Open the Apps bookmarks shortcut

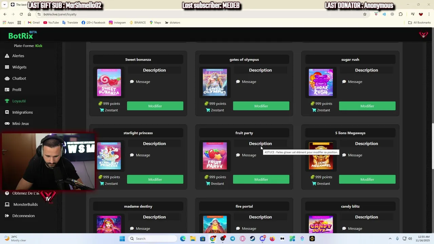8,23
